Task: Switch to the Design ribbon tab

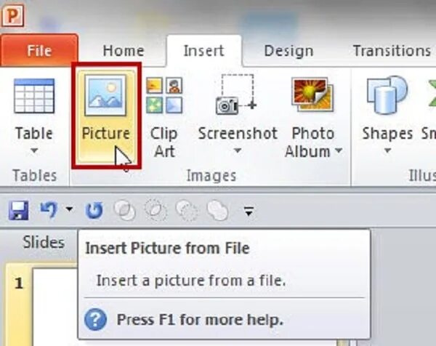Action: click(x=288, y=51)
